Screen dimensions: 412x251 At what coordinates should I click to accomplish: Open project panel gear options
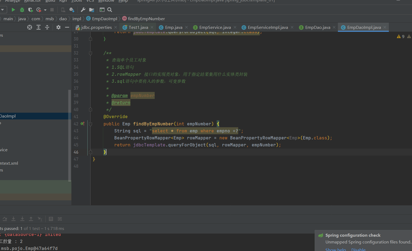point(58,27)
